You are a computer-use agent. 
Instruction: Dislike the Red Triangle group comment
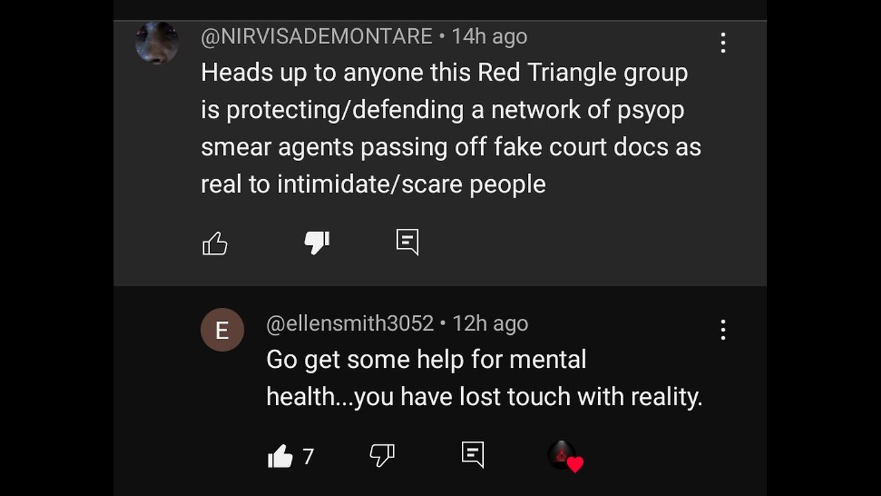click(x=317, y=242)
